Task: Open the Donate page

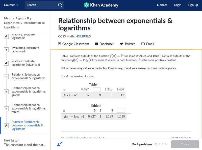Action: pos(162,5)
